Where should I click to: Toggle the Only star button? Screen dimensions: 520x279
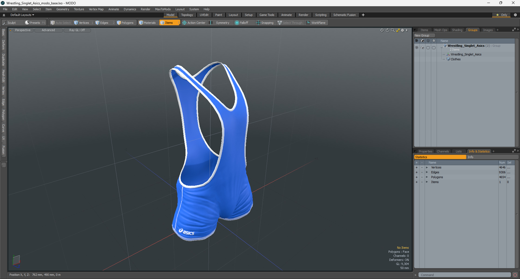pyautogui.click(x=501, y=15)
